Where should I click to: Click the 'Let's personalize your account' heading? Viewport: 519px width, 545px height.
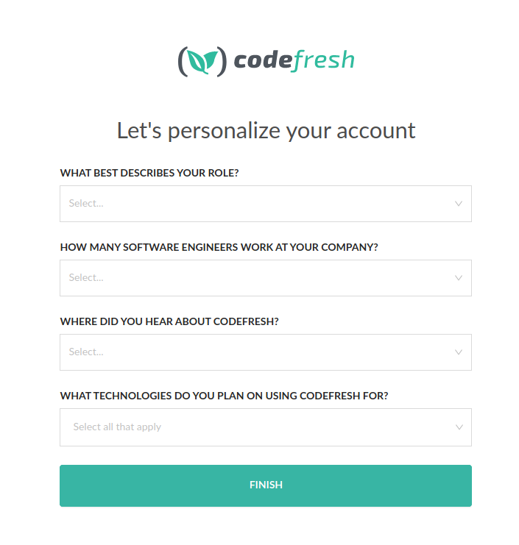(x=266, y=131)
